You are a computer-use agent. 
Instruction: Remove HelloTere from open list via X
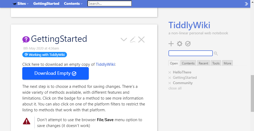170,72
